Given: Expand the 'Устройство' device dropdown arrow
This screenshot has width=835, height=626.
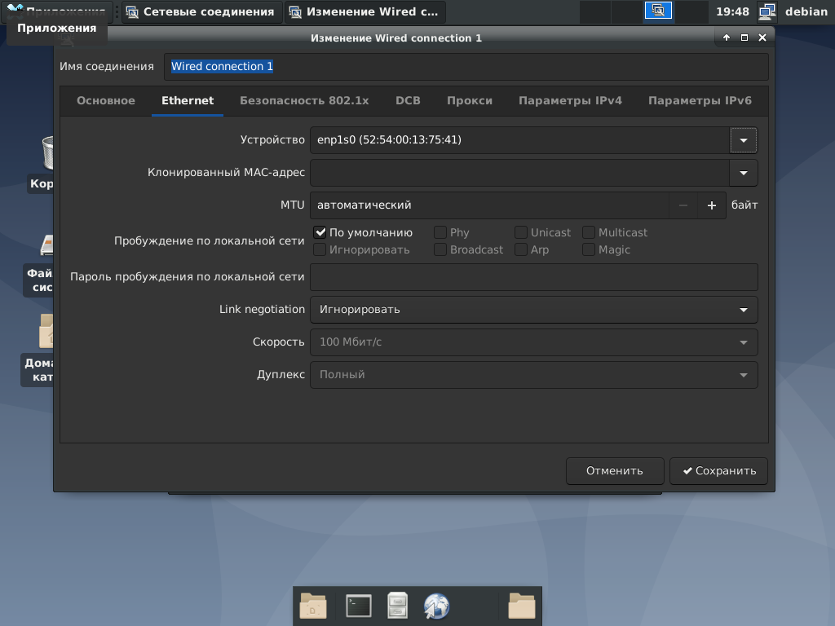Looking at the screenshot, I should click(x=743, y=140).
